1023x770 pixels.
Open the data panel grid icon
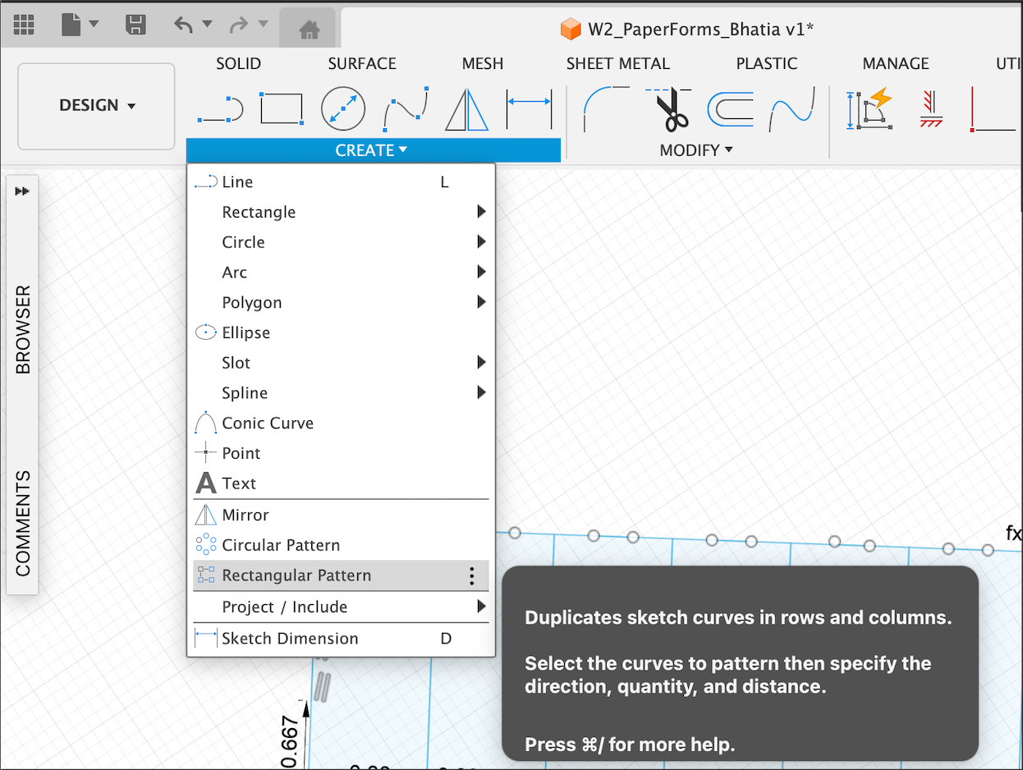point(24,25)
